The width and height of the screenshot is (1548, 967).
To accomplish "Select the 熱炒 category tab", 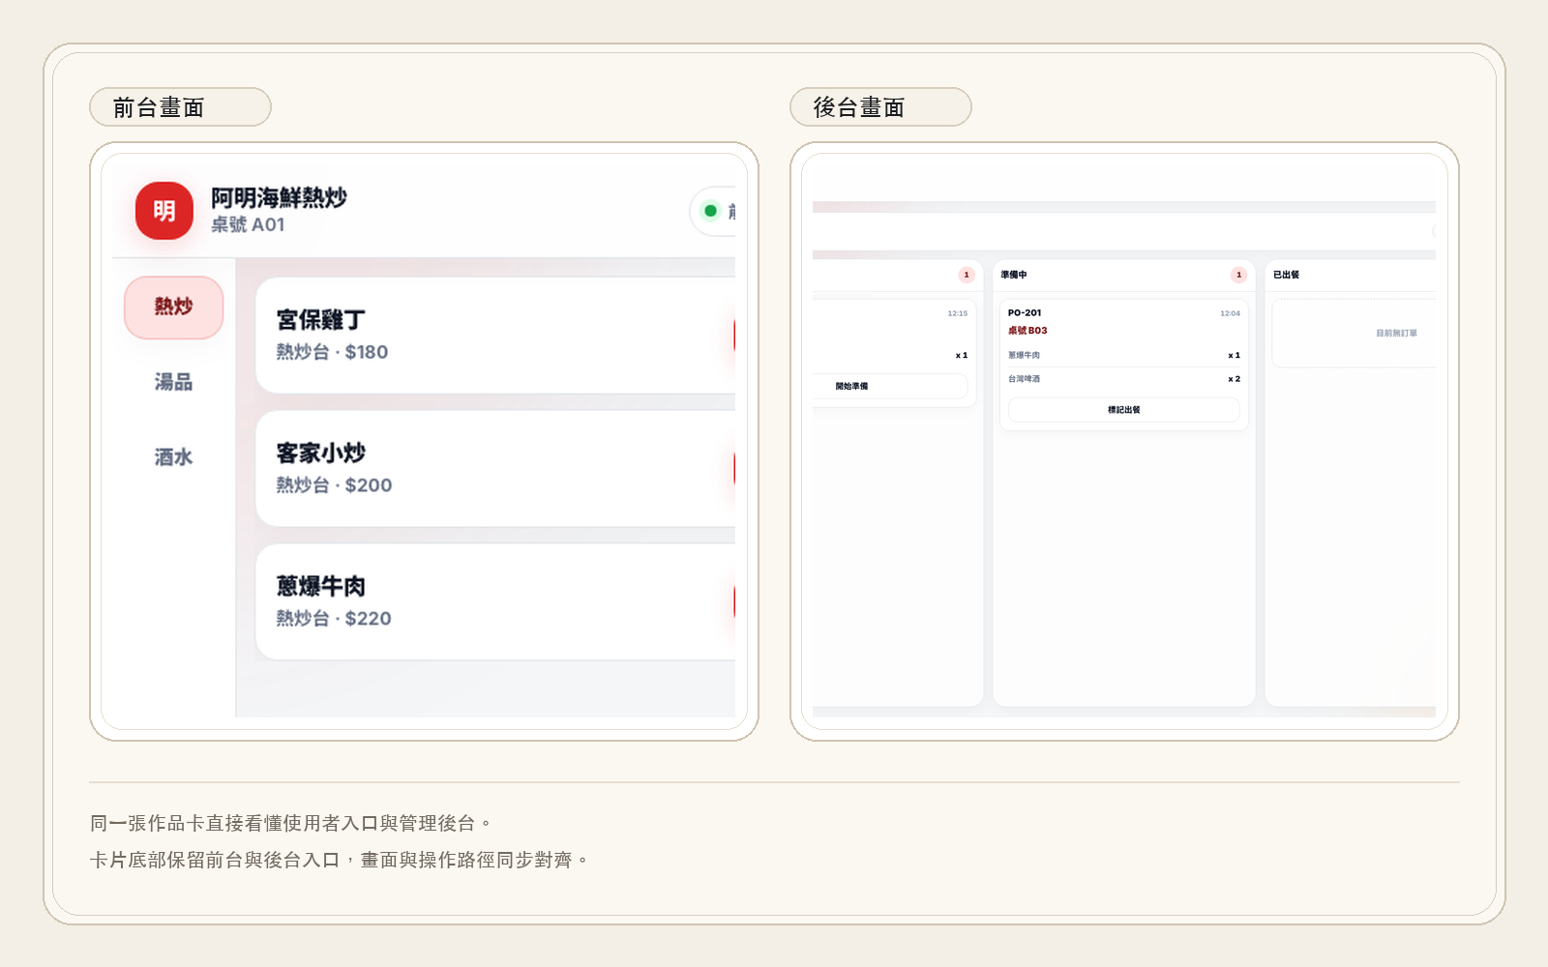I will (174, 308).
